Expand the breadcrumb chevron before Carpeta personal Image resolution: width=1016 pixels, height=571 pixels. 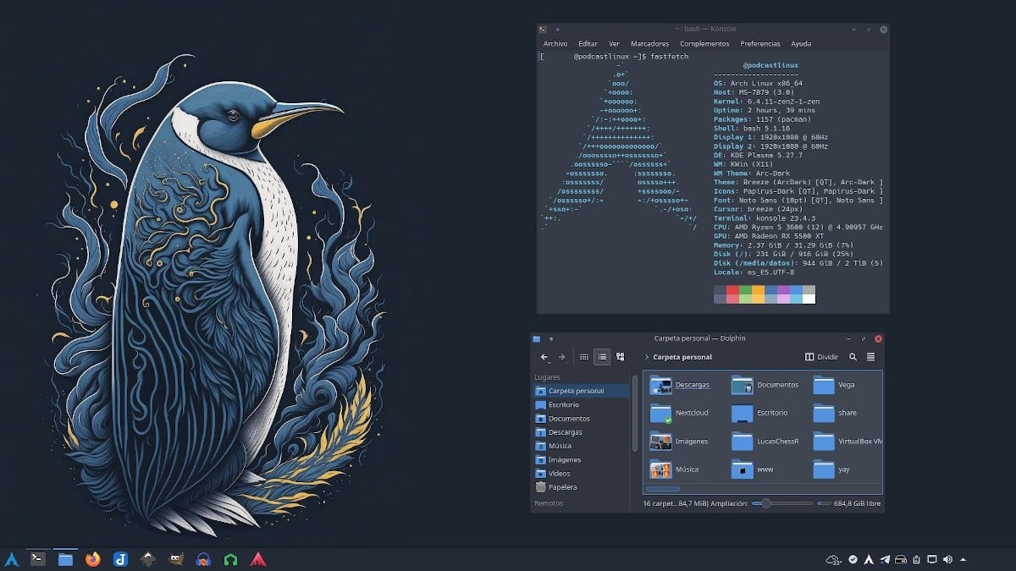[647, 357]
